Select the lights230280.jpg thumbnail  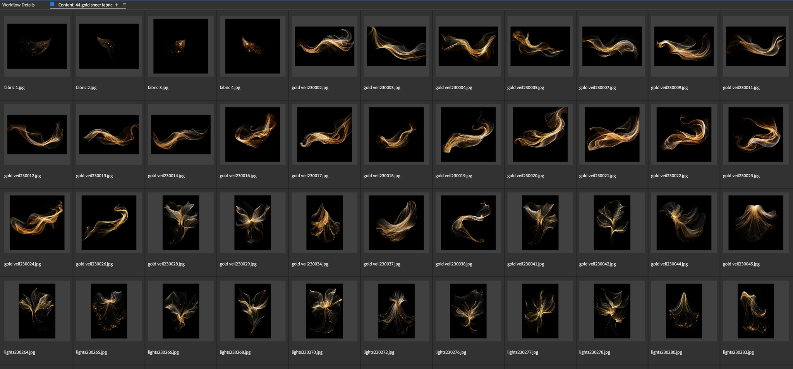[684, 311]
